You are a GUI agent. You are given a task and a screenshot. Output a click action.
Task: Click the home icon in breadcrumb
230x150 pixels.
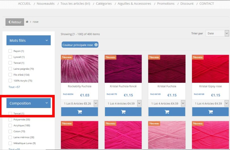pyautogui.click(x=27, y=22)
